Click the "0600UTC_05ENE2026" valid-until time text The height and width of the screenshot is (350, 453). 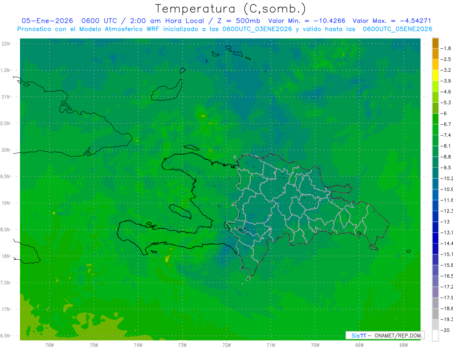[x=397, y=29]
